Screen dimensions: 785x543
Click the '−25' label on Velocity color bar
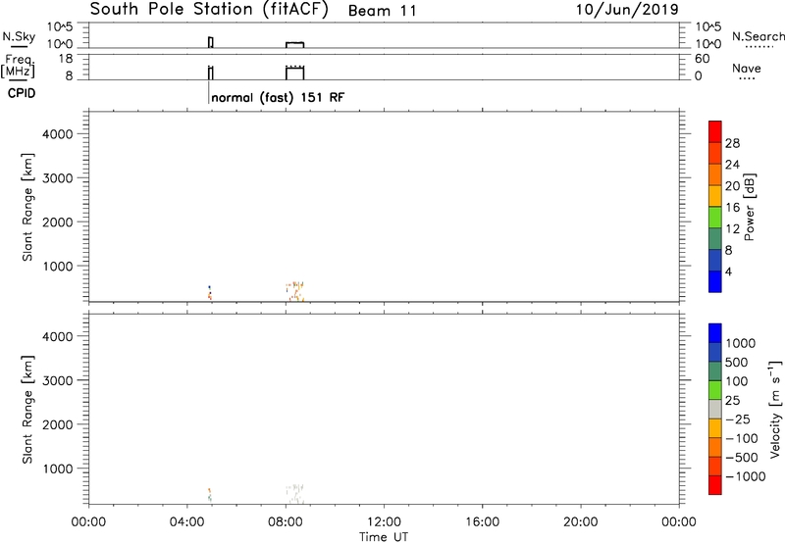737,419
